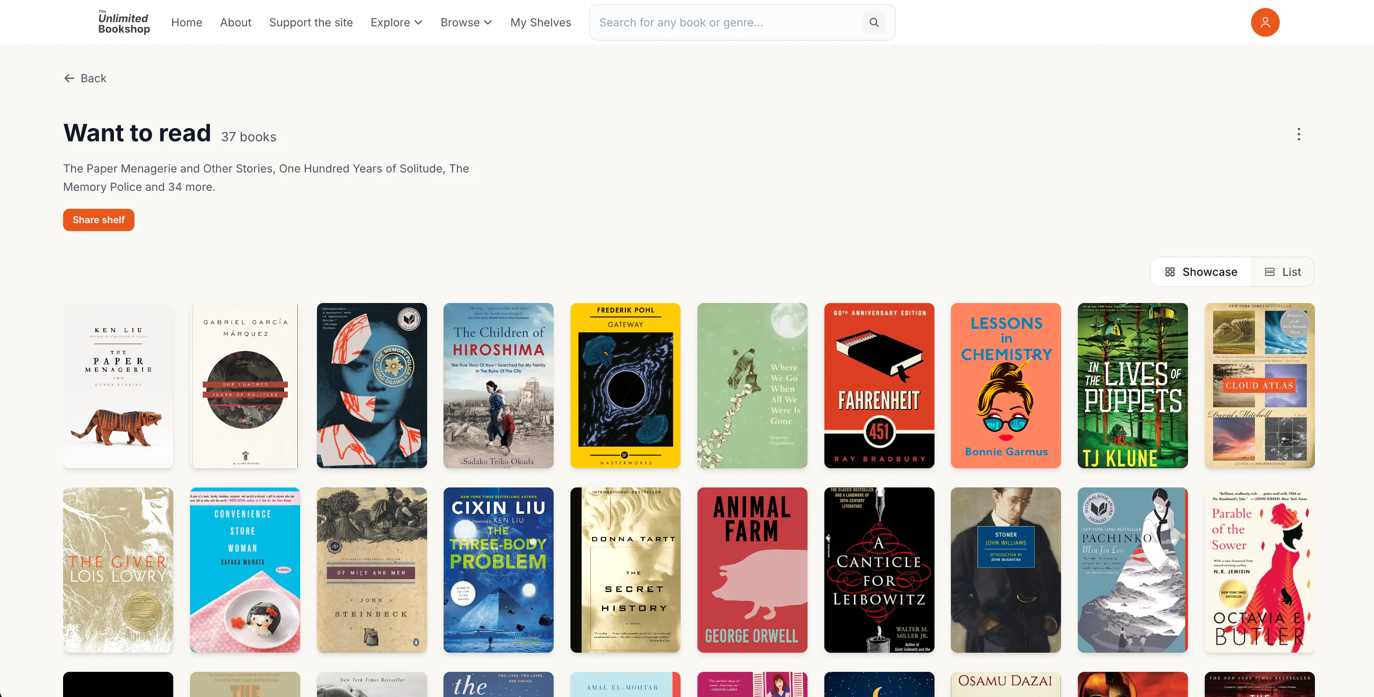The width and height of the screenshot is (1374, 697).
Task: Open Stoner by John Williams cover
Action: coord(1006,570)
